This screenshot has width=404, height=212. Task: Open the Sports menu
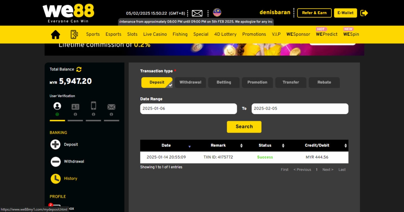93,34
